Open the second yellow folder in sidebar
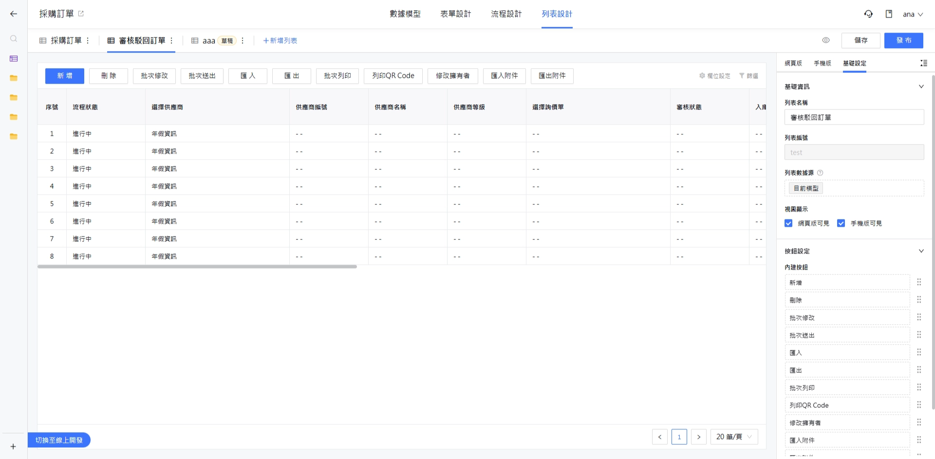The width and height of the screenshot is (935, 459). (x=14, y=97)
